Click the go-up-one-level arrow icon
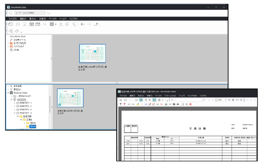The height and width of the screenshot is (165, 263). coord(96,25)
